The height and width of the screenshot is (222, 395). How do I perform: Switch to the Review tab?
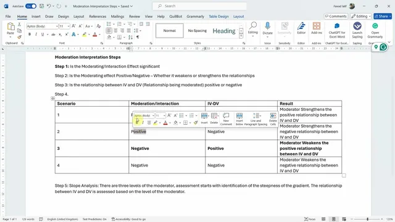[x=135, y=17]
